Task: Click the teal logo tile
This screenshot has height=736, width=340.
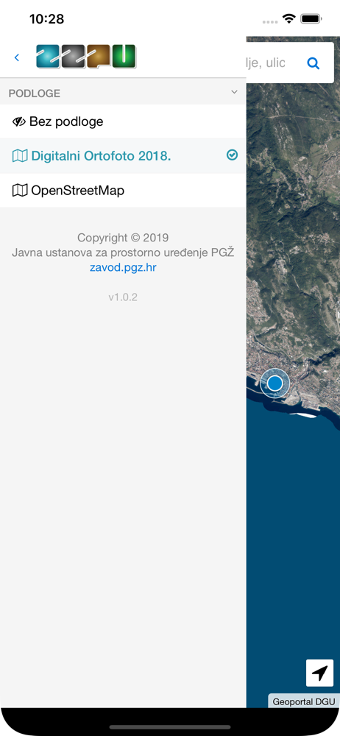Action: coord(48,57)
